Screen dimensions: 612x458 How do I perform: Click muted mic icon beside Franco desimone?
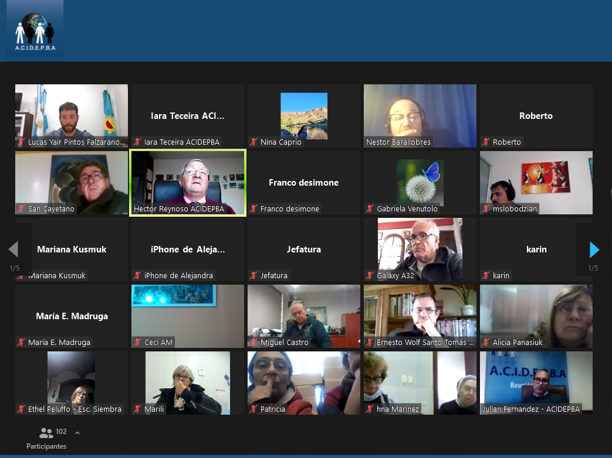click(254, 209)
